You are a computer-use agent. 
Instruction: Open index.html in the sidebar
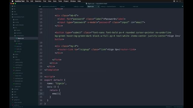[18, 76]
